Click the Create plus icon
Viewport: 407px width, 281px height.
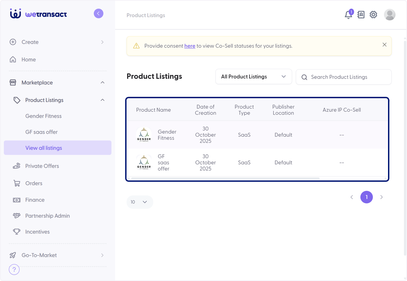tap(13, 42)
